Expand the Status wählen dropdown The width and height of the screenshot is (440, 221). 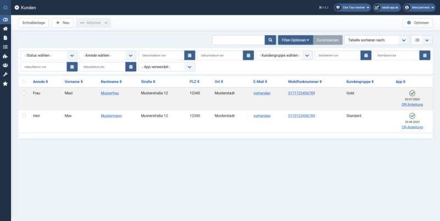[50, 55]
